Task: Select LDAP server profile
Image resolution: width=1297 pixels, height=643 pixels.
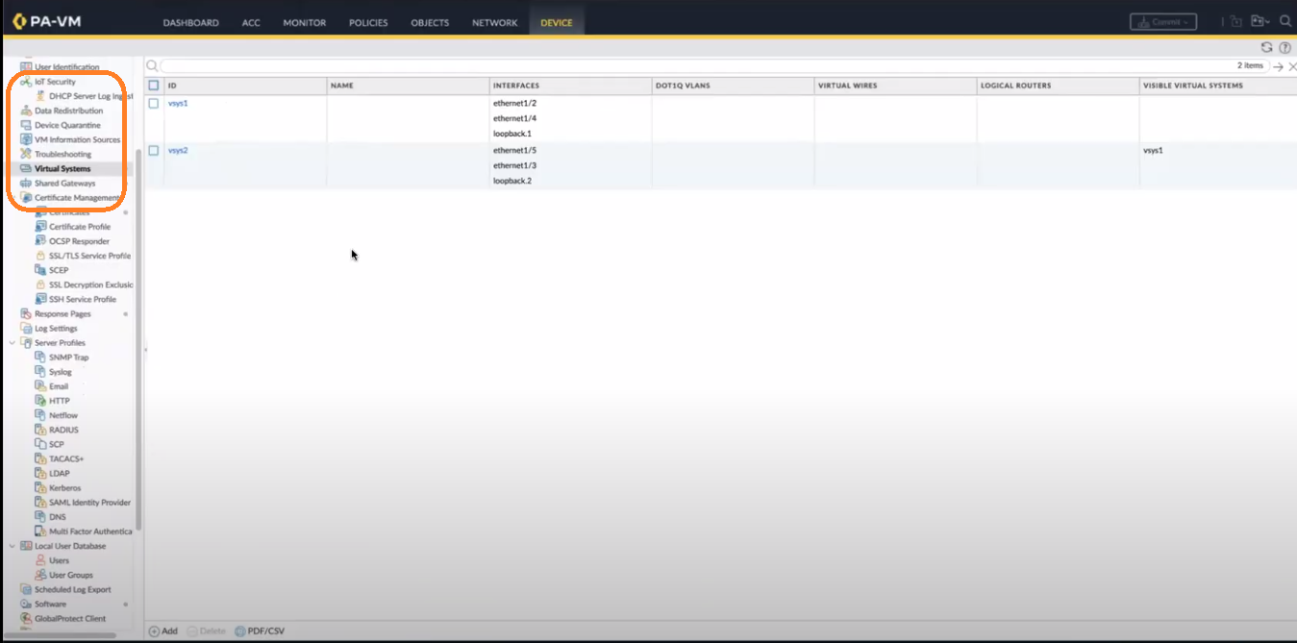Action: [x=60, y=473]
